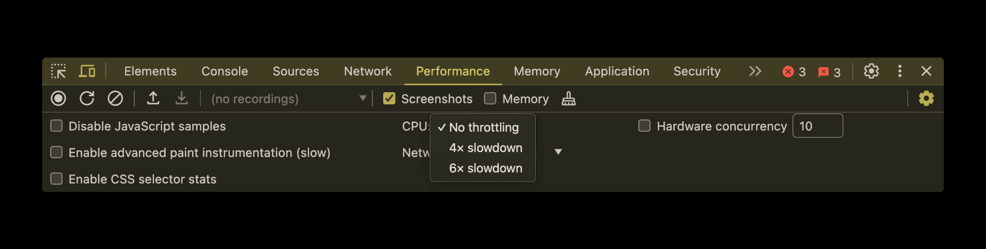Image resolution: width=986 pixels, height=249 pixels.
Task: Open the capture settings yellow gear
Action: pyautogui.click(x=926, y=98)
